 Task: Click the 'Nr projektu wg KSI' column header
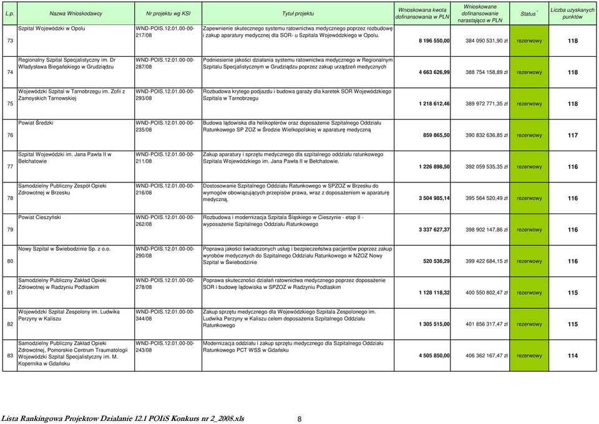point(168,13)
